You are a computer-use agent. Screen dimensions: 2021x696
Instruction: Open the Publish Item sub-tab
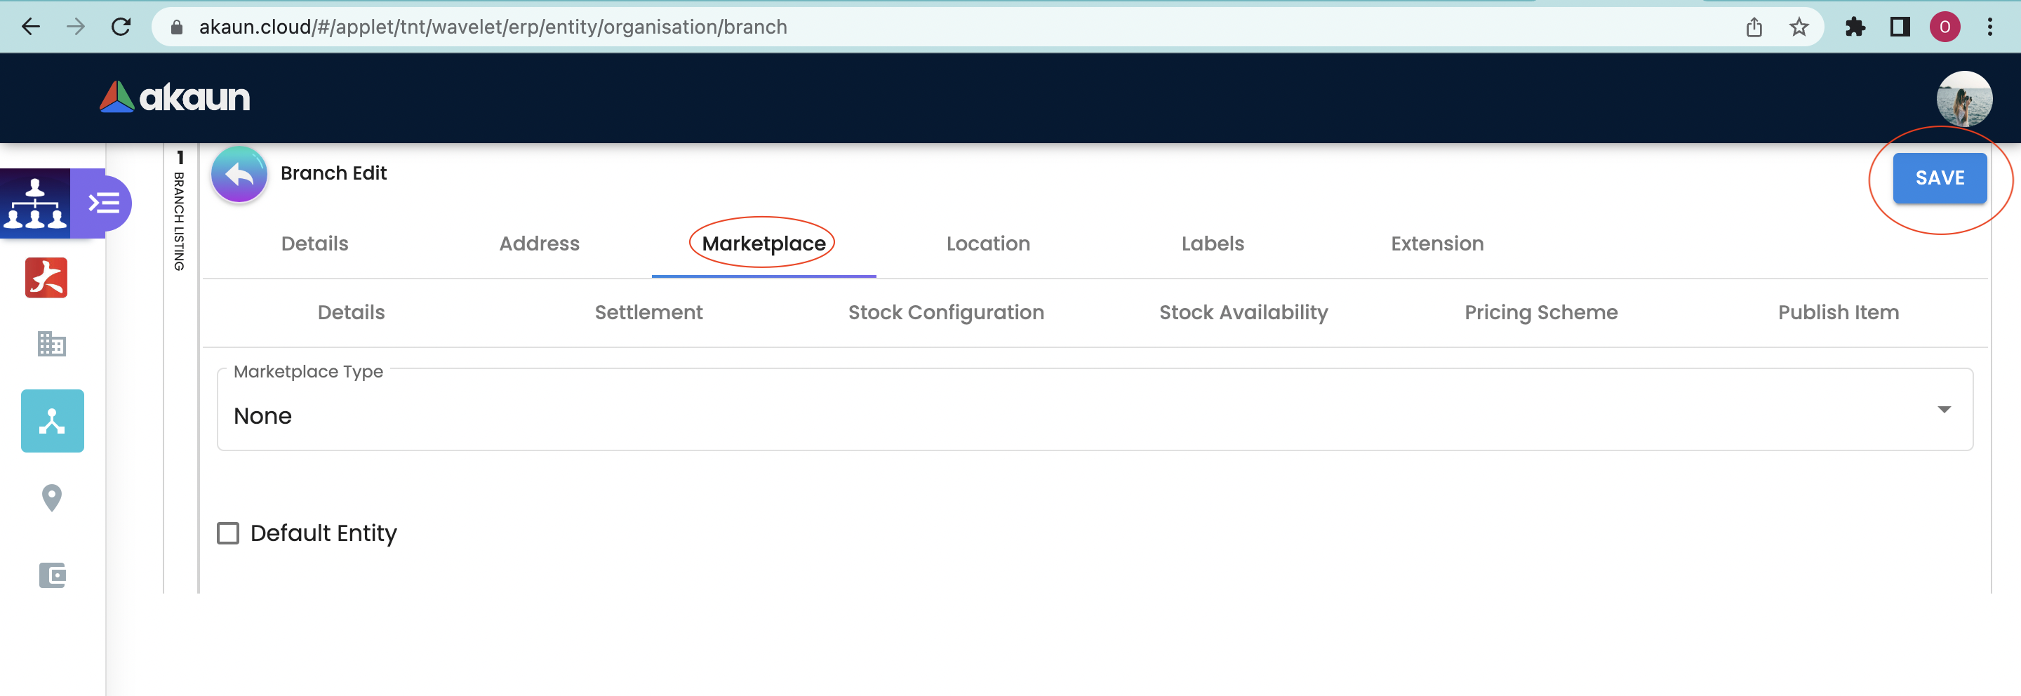[x=1839, y=312]
